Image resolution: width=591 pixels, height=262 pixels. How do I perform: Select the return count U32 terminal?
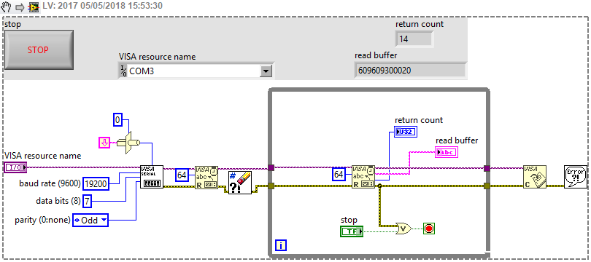pos(406,132)
